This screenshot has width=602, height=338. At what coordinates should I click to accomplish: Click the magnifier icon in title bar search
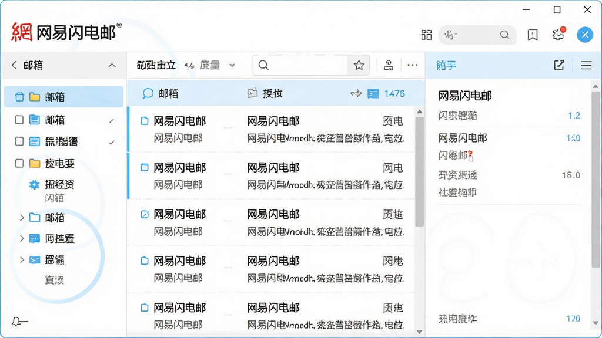504,35
